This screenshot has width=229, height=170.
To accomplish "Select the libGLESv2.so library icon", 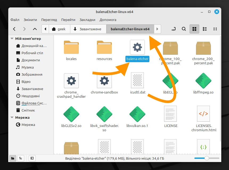I will click(71, 114).
